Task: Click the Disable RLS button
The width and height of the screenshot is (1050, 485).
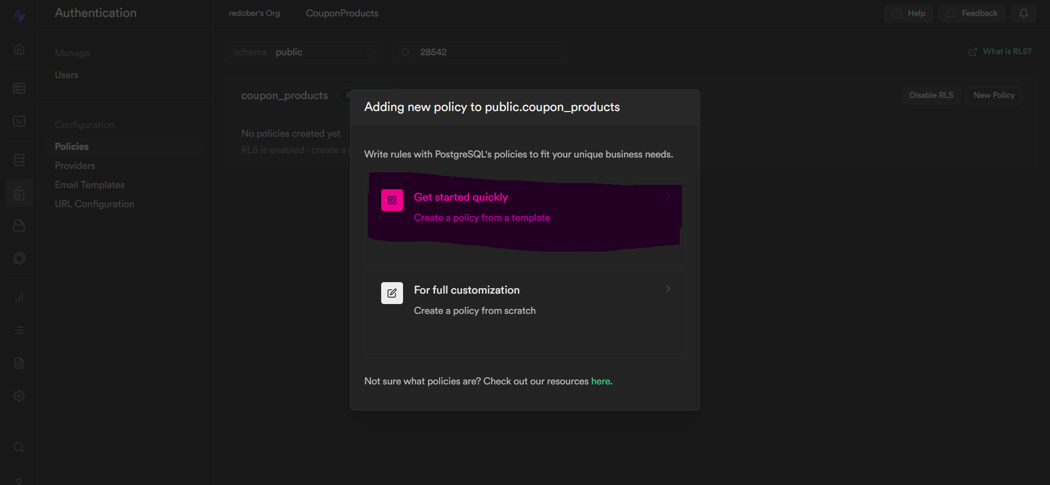Action: coord(931,95)
